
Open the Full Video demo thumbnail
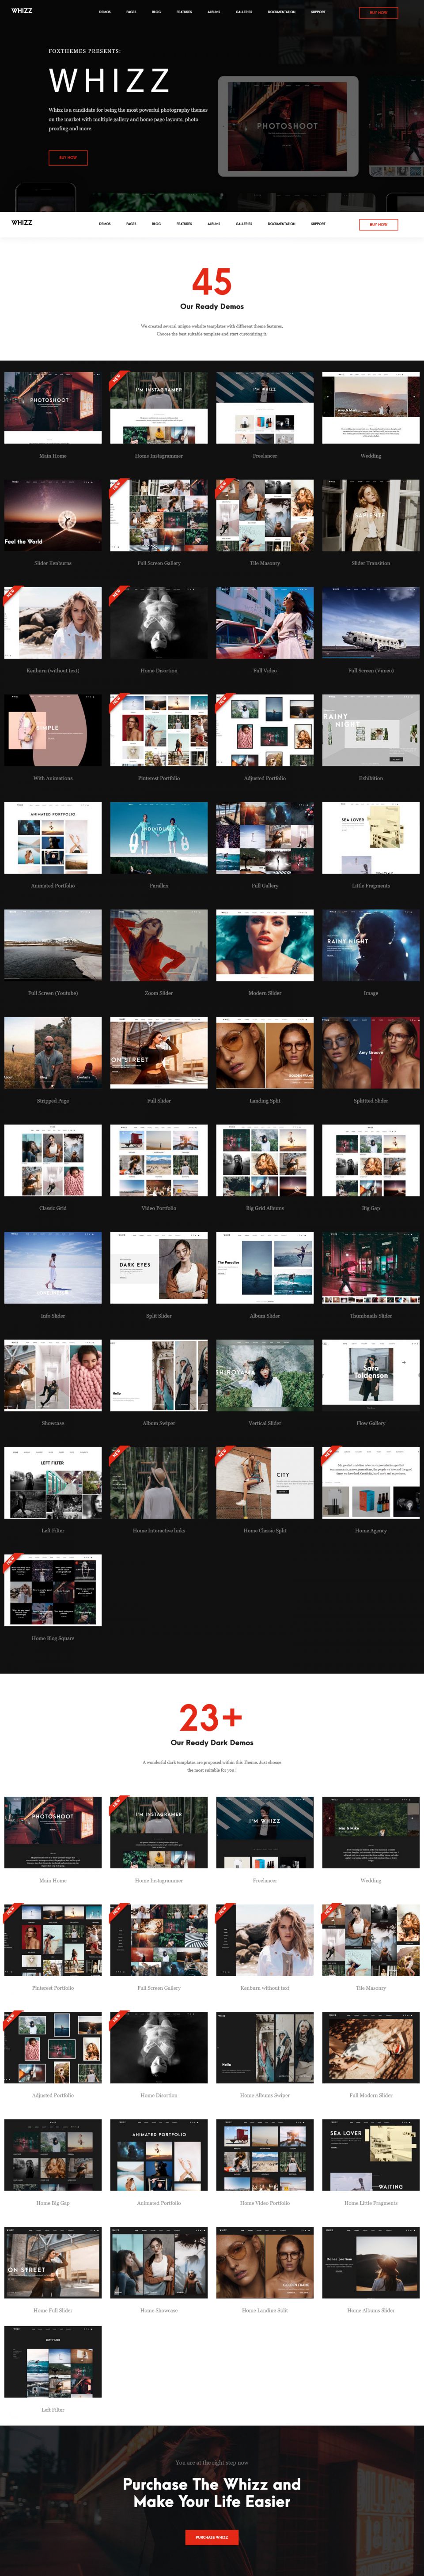(x=265, y=623)
